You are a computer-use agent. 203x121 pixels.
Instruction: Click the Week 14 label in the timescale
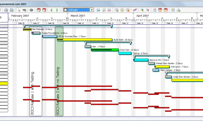(x=140, y=23)
